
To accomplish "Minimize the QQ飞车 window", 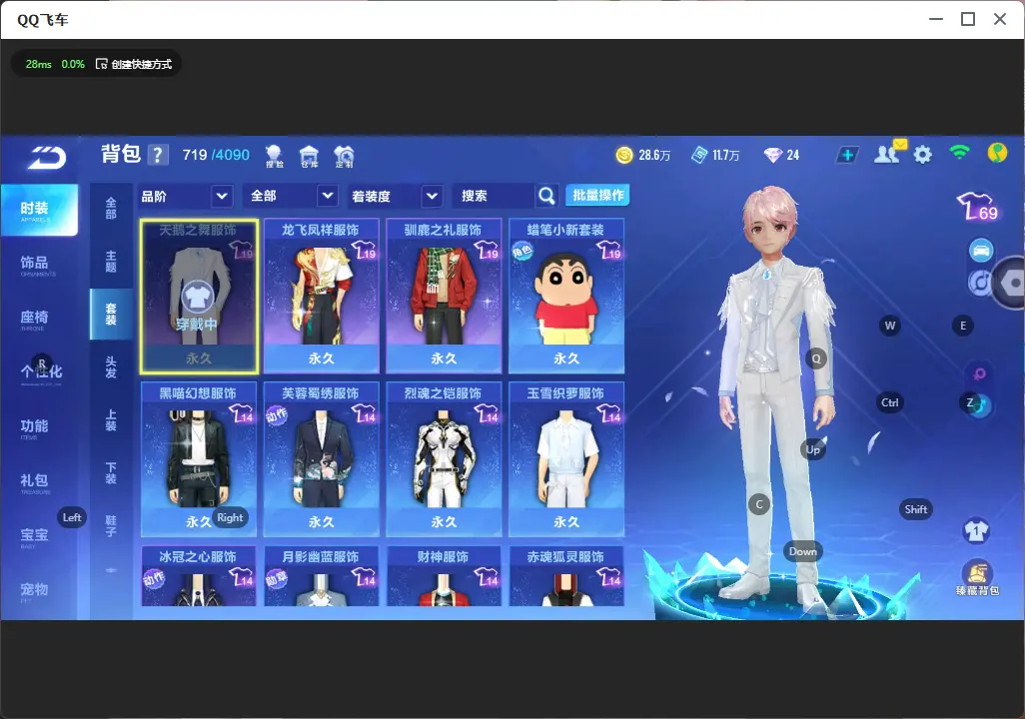I will pos(936,19).
